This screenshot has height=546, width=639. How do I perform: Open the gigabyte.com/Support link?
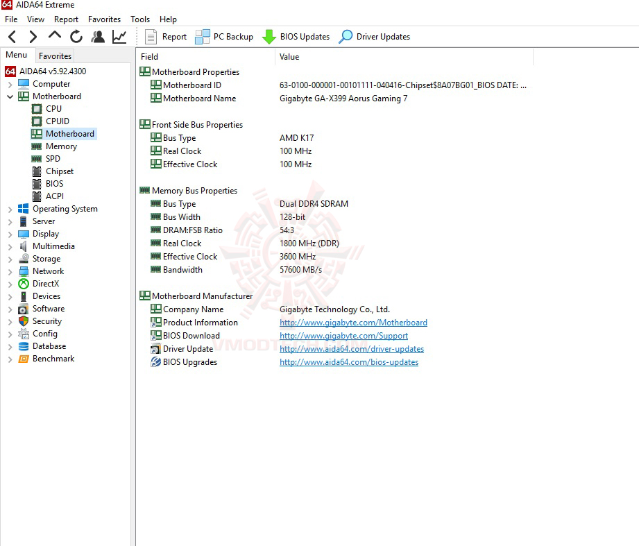tap(343, 336)
